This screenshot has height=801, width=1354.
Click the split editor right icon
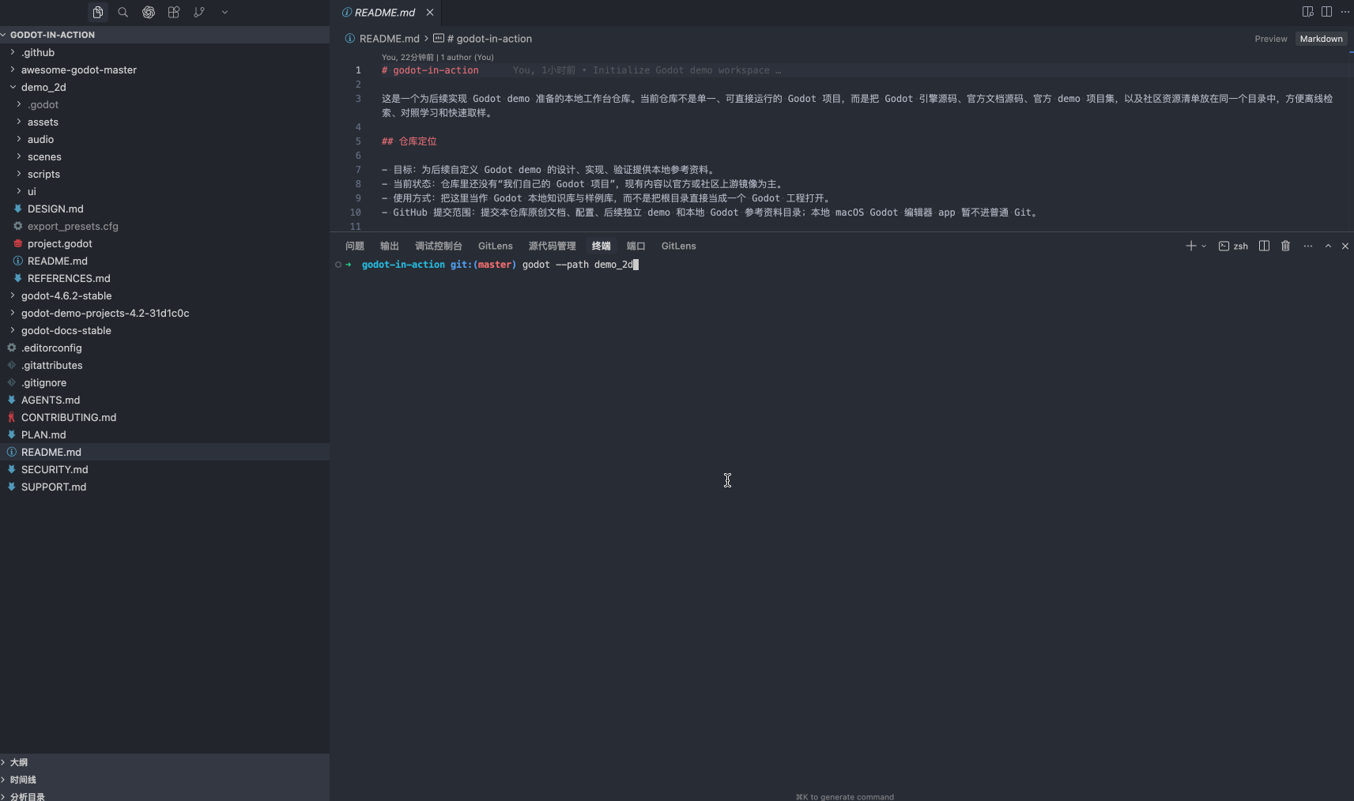[x=1326, y=12]
